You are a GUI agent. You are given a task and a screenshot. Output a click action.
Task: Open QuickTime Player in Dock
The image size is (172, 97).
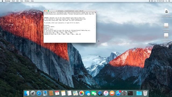coord(100,93)
